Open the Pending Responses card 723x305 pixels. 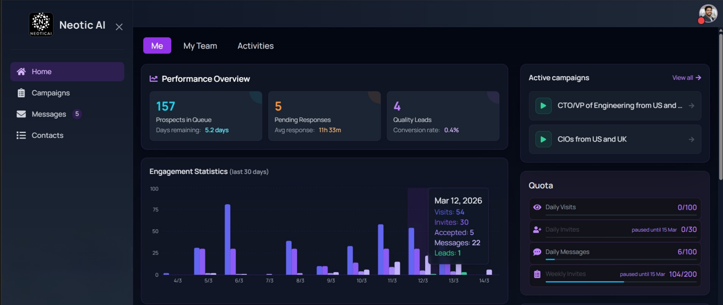(x=324, y=116)
